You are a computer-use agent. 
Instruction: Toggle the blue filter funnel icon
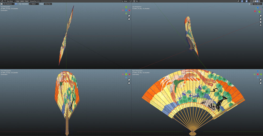(x=16, y=4)
